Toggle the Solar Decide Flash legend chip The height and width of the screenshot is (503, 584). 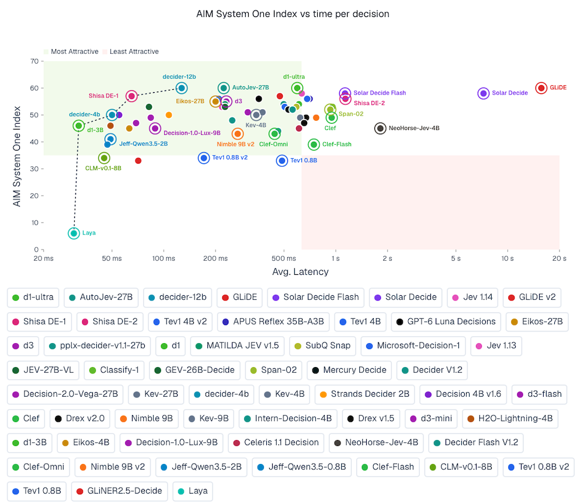click(x=315, y=297)
